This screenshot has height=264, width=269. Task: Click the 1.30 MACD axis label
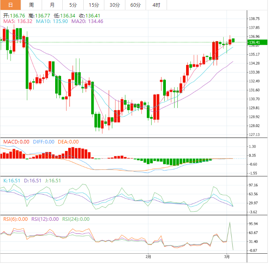(x=252, y=147)
